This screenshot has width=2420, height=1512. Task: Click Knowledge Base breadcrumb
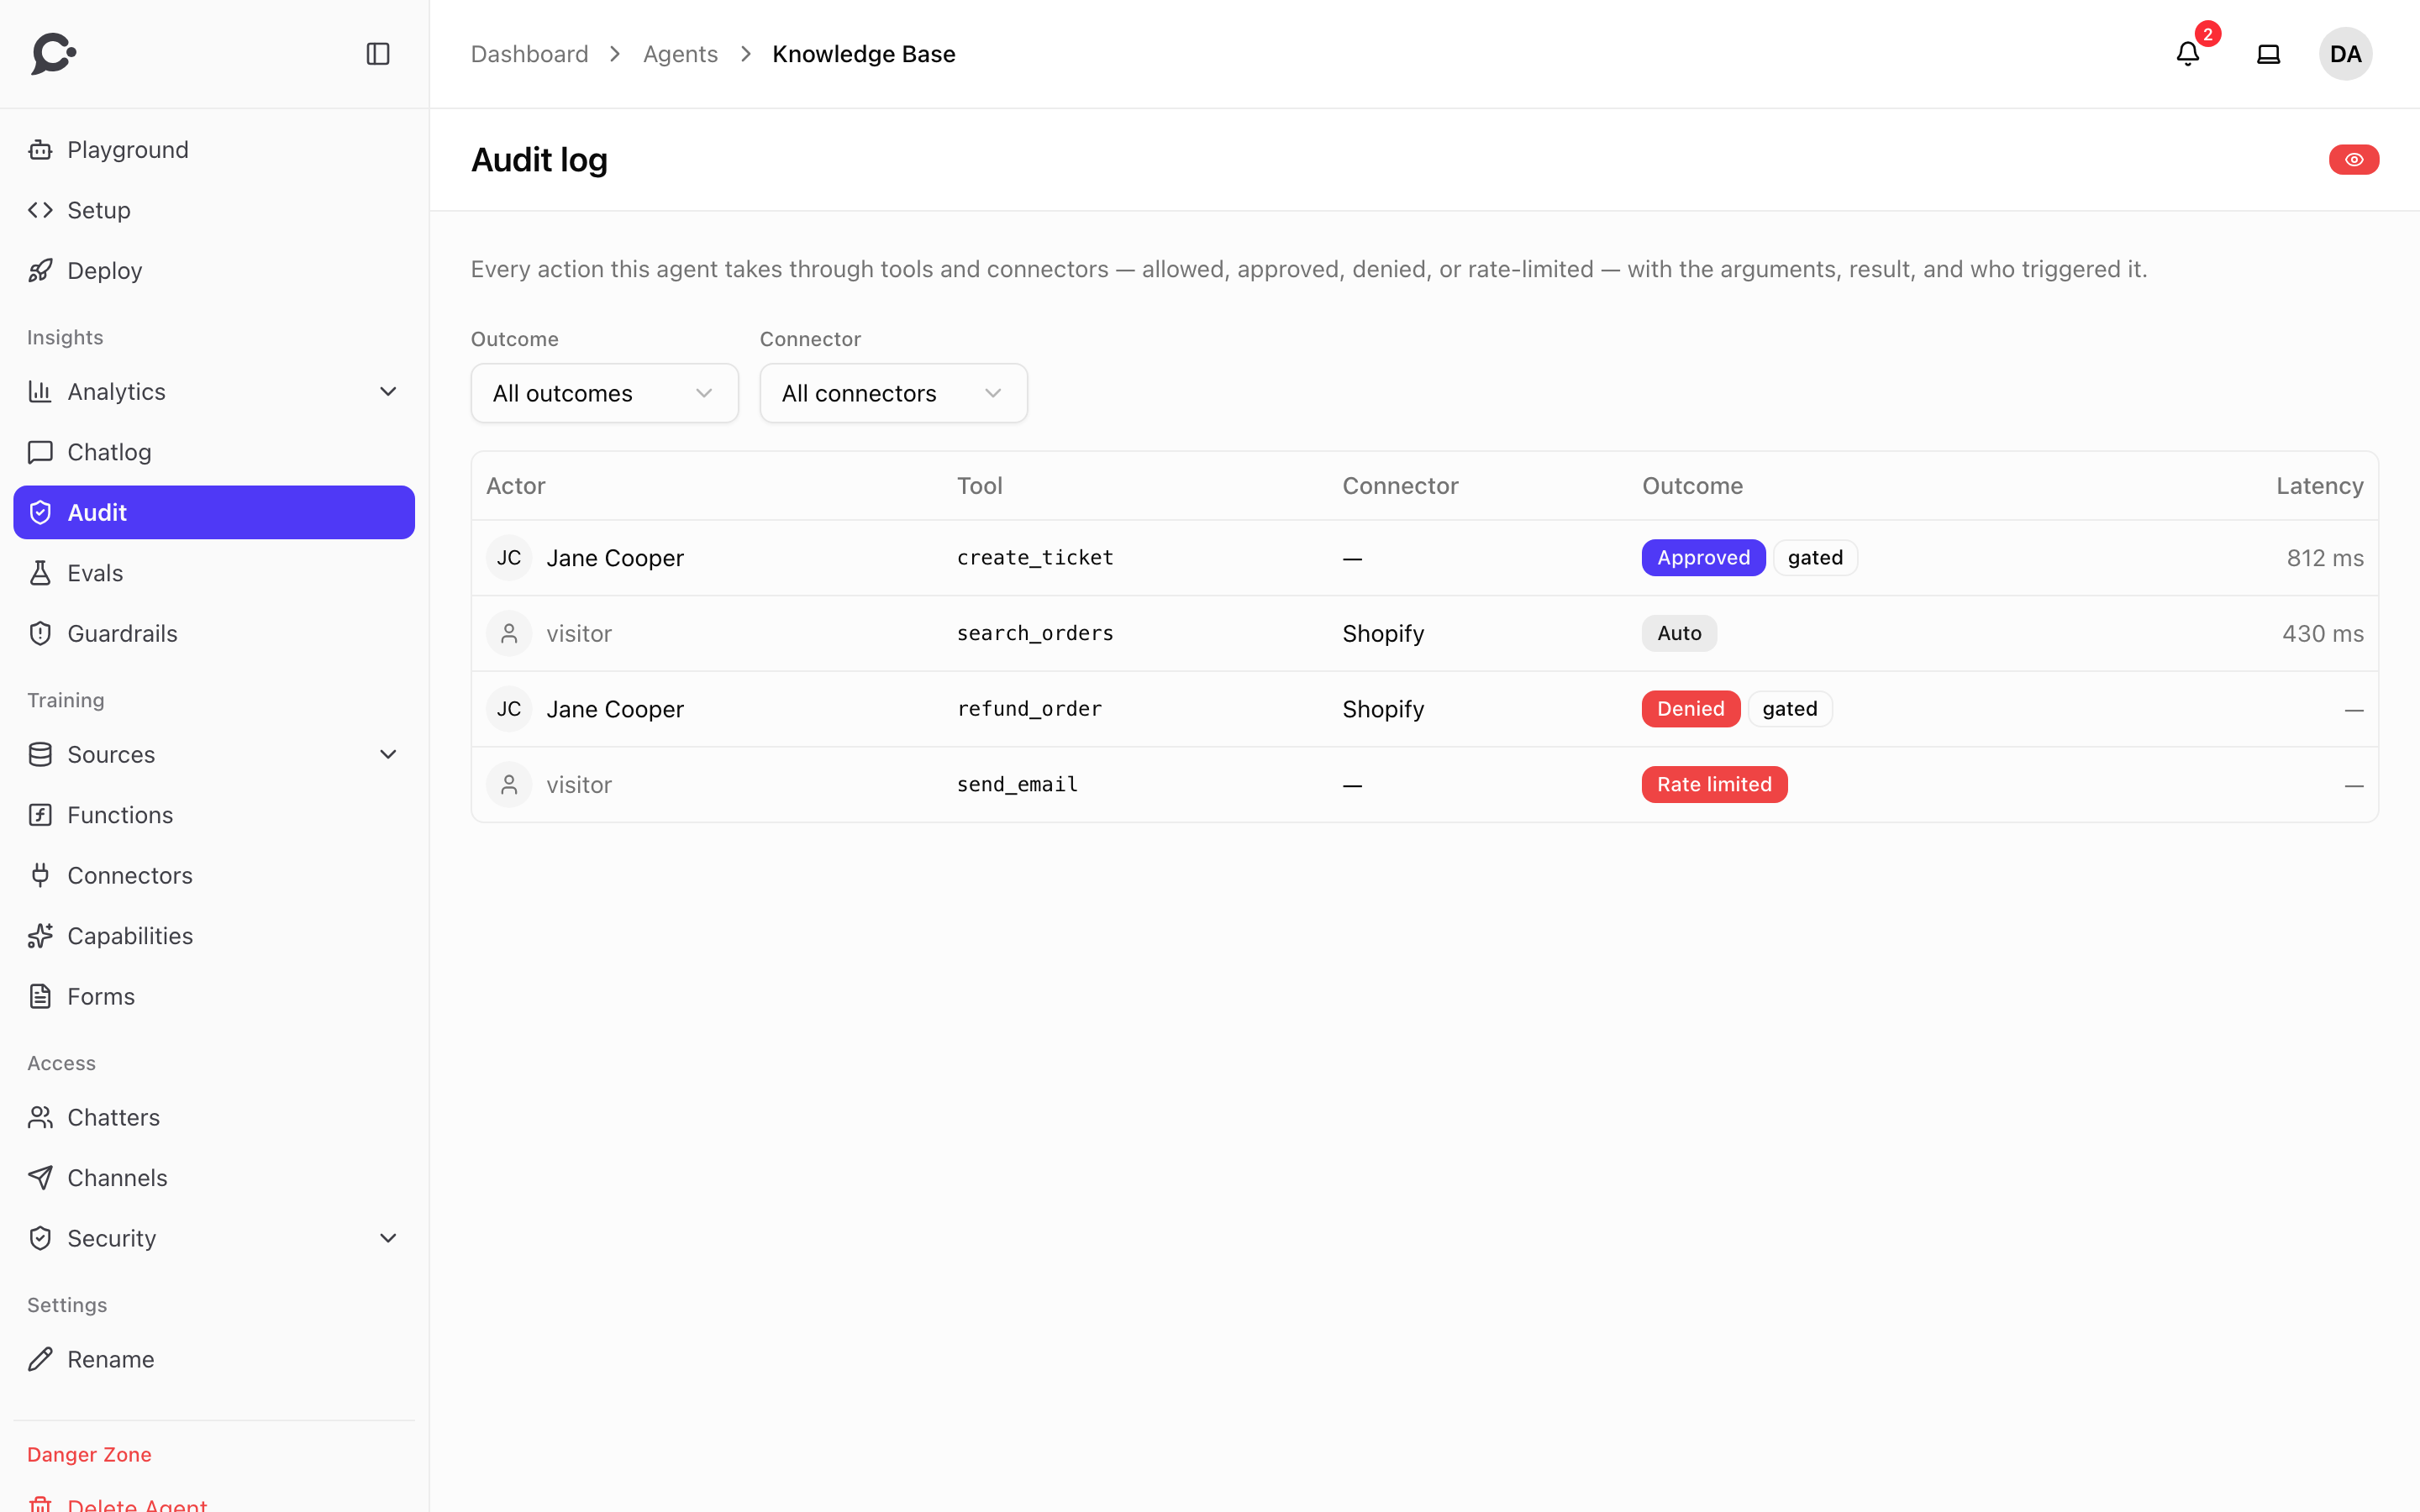(x=864, y=54)
